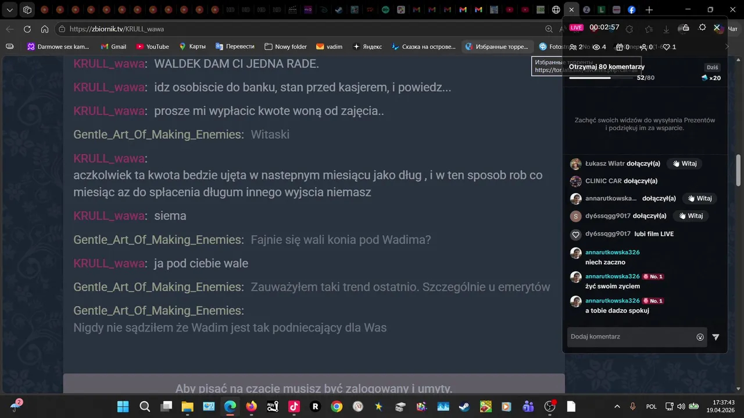Open the Gmail bookmark

coord(113,46)
